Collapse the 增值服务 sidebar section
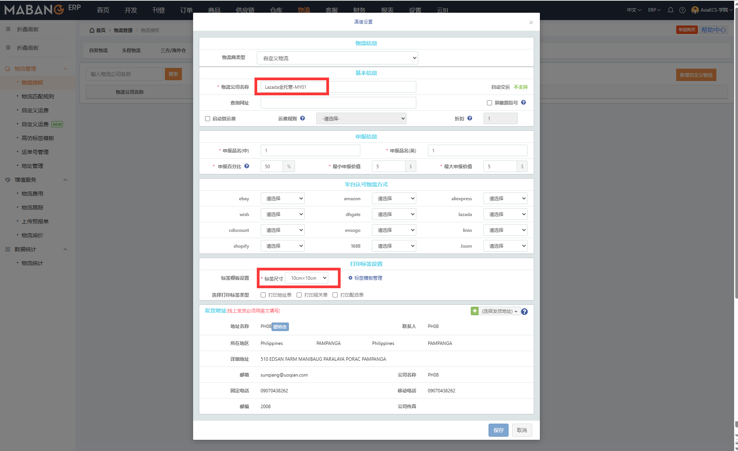The image size is (738, 451). pyautogui.click(x=65, y=180)
